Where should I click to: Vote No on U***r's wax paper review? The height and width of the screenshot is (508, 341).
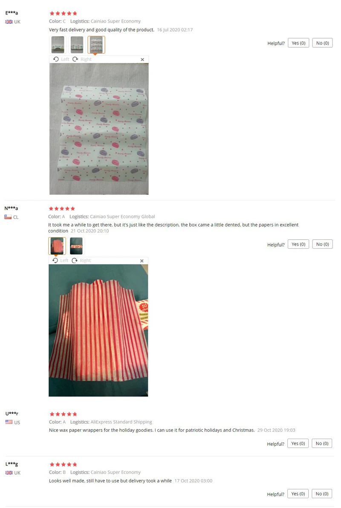322,444
